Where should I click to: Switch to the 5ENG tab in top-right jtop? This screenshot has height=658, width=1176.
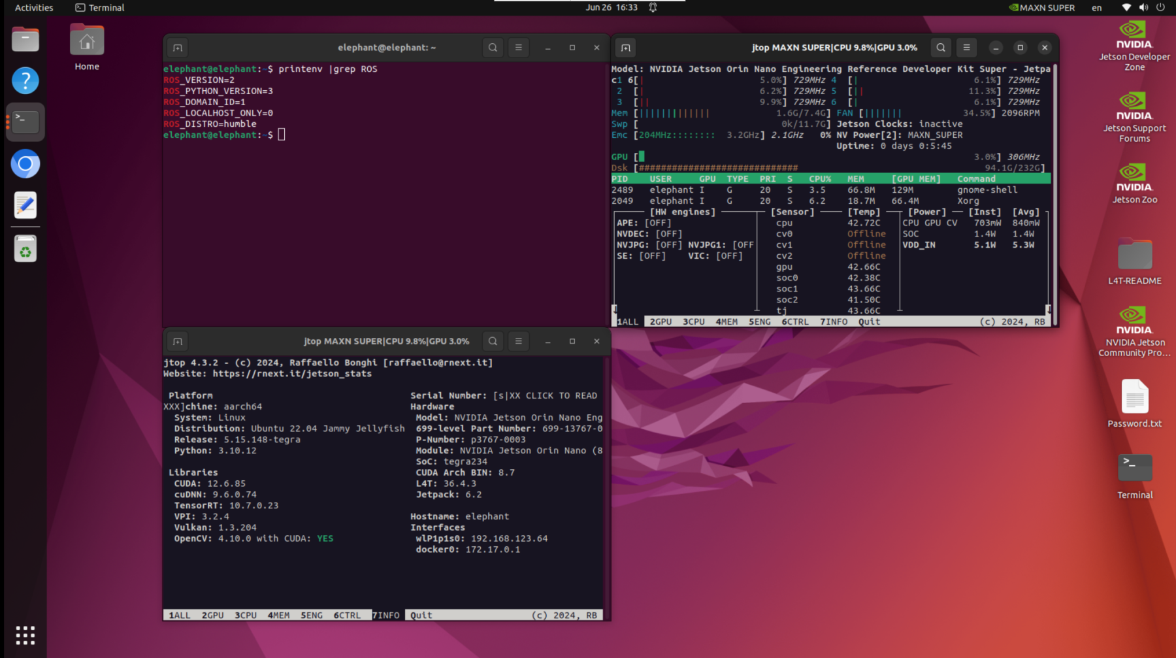(x=760, y=321)
